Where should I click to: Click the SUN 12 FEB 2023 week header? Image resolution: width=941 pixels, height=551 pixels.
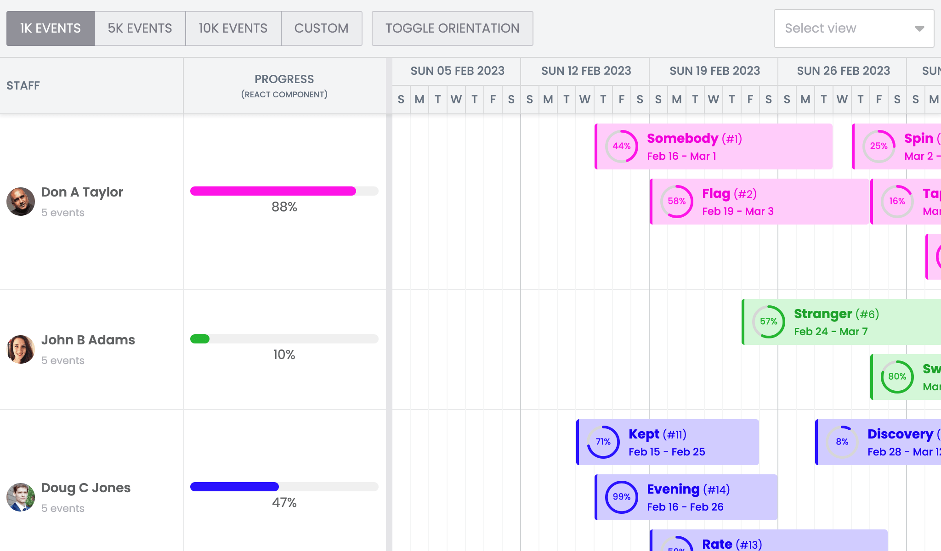pos(586,71)
